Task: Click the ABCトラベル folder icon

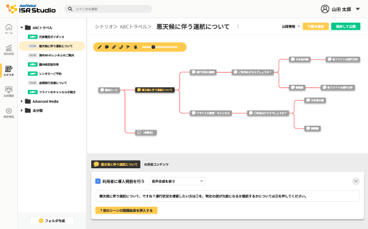Action: point(28,27)
